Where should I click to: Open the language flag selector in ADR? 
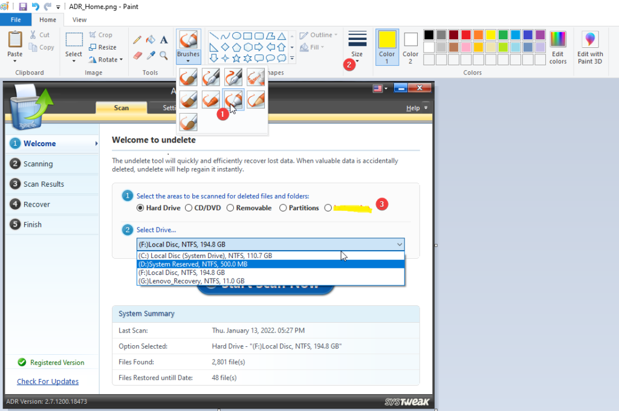[x=380, y=88]
